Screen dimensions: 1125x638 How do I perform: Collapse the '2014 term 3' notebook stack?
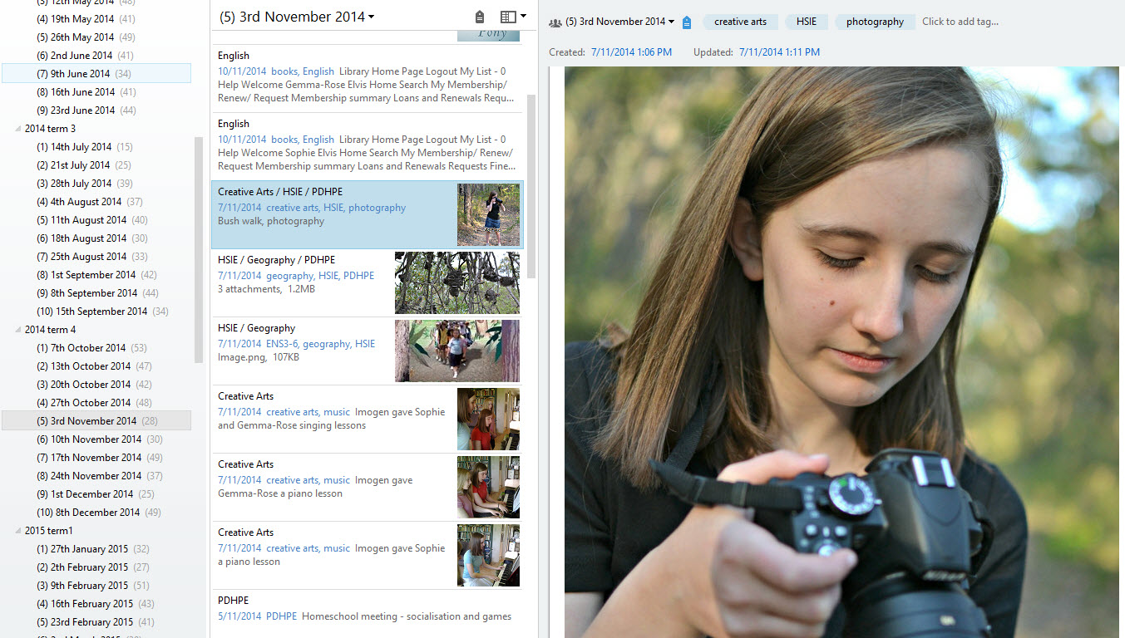(18, 129)
